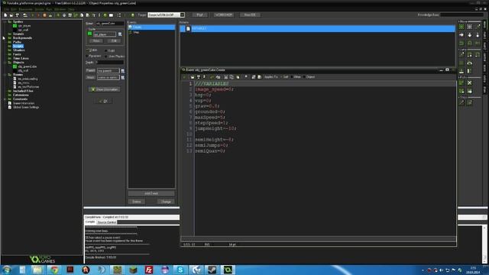This screenshot has width=489, height=275.
Task: Click the sprite picker icon next to sprite field
Action: 120,34
